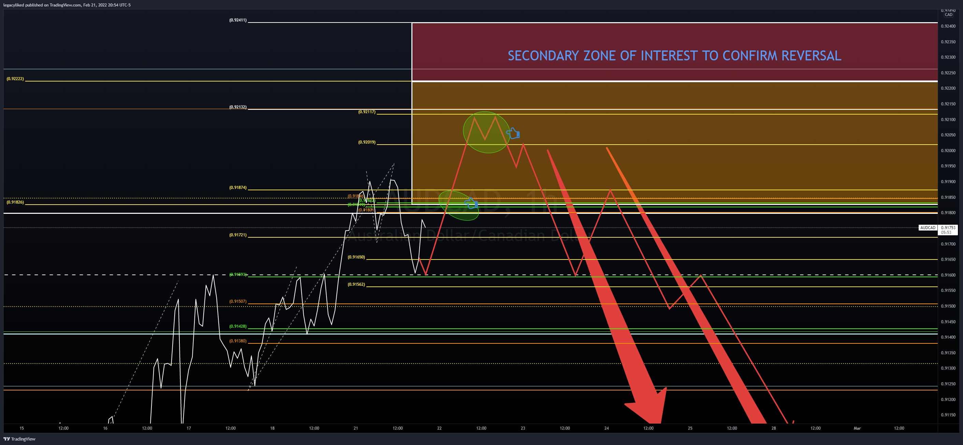This screenshot has height=445, width=963.
Task: Select the orange (0.91507) level label
Action: pos(238,301)
